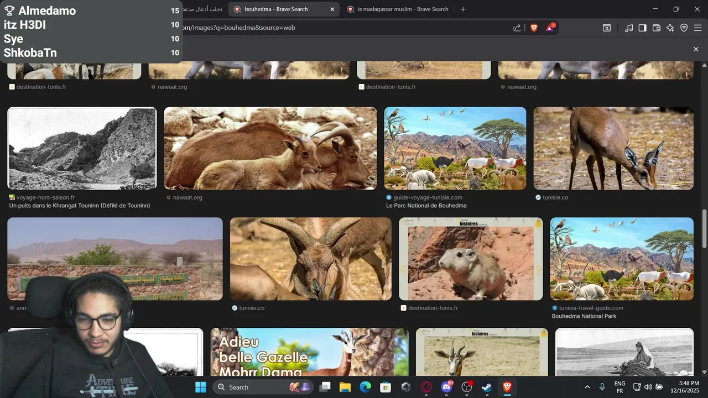708x398 pixels.
Task: Open bottom-right black-and-white seated figure photo
Action: click(624, 352)
